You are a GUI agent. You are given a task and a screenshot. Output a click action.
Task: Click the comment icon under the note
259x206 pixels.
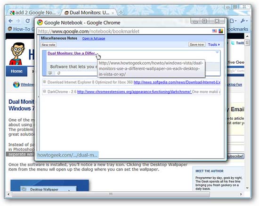pyautogui.click(x=50, y=73)
